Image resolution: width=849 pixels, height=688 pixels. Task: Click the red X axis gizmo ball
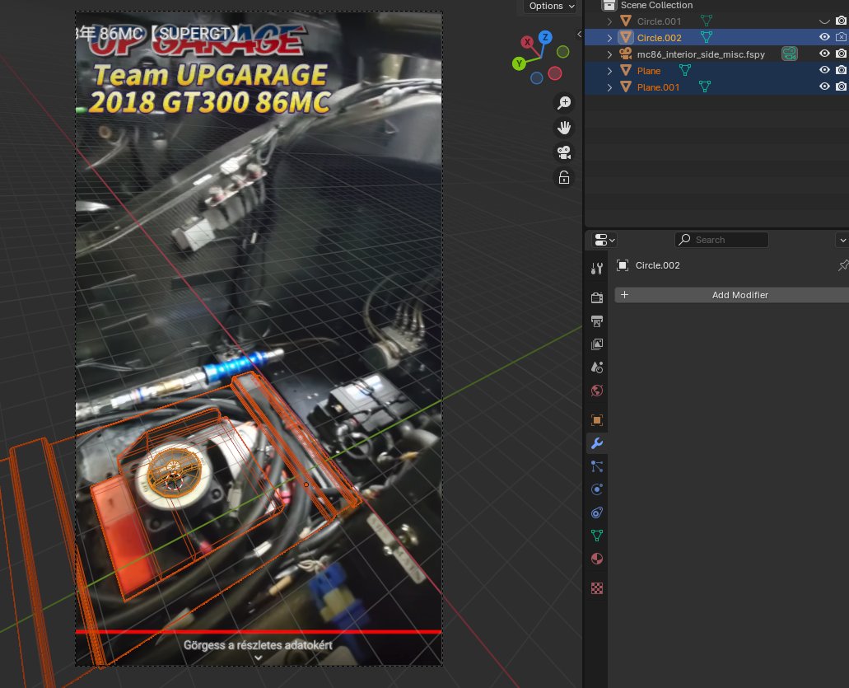click(527, 42)
